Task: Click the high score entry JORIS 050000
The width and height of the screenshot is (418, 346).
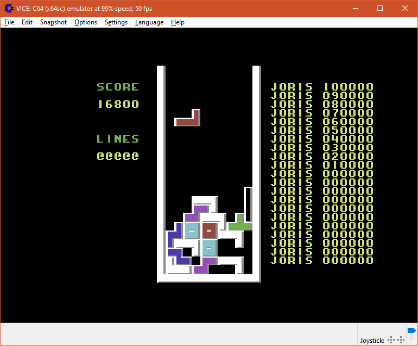Action: 322,130
